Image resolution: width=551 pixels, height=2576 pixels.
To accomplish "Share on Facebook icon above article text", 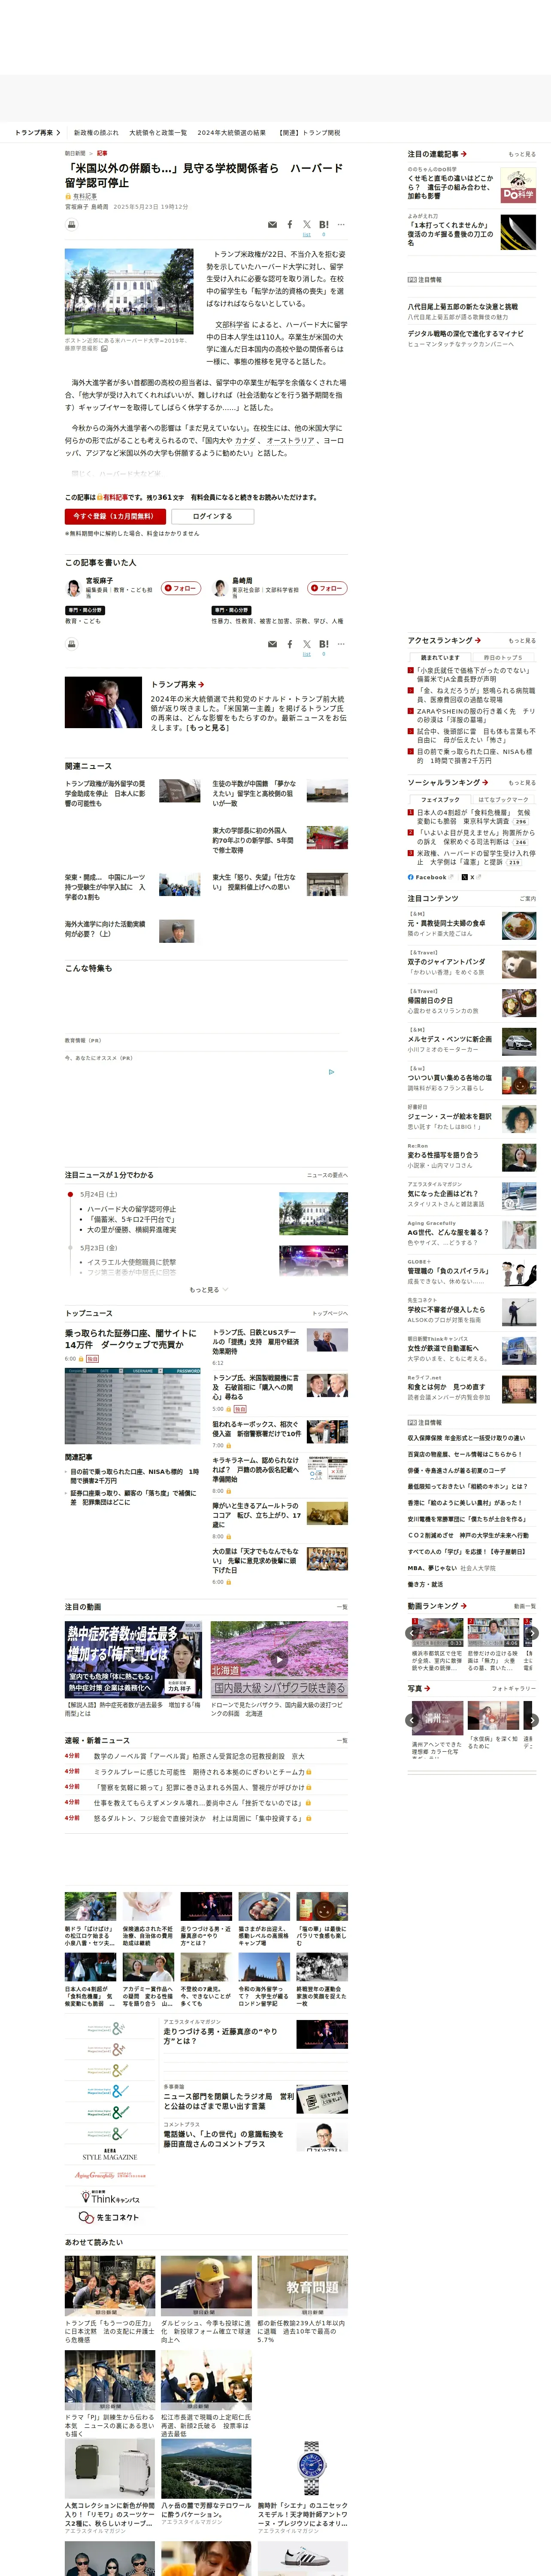I will click(x=290, y=225).
